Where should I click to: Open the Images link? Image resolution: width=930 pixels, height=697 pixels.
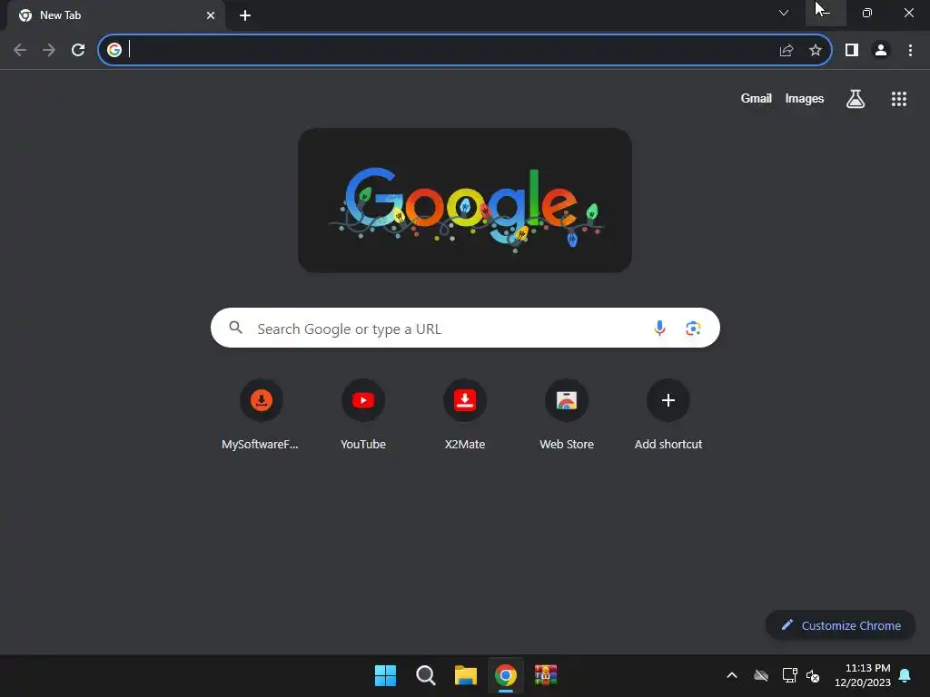click(805, 98)
